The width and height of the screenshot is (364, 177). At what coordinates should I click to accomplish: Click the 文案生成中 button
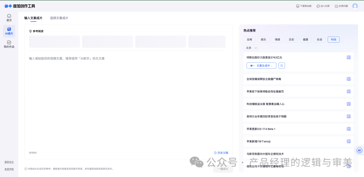coord(262,66)
